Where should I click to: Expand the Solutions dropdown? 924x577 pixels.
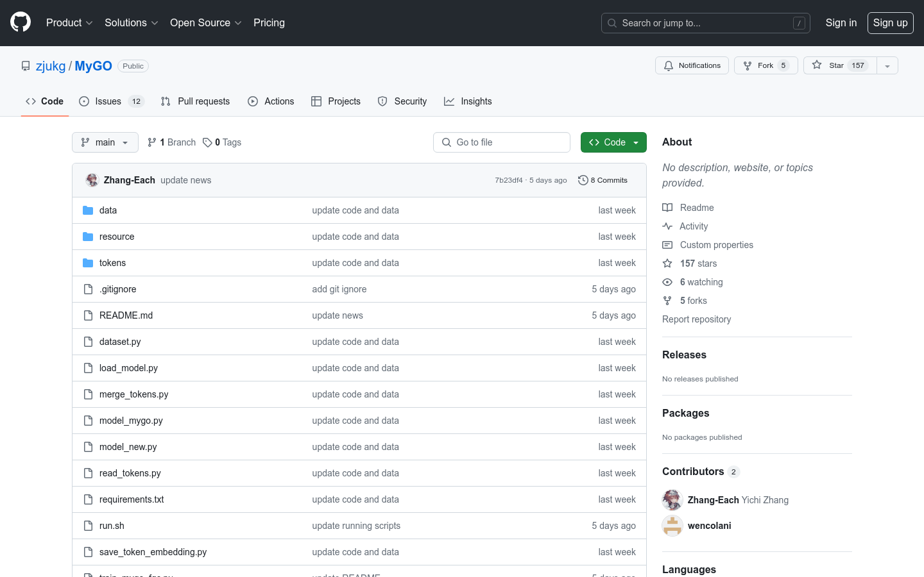tap(131, 22)
